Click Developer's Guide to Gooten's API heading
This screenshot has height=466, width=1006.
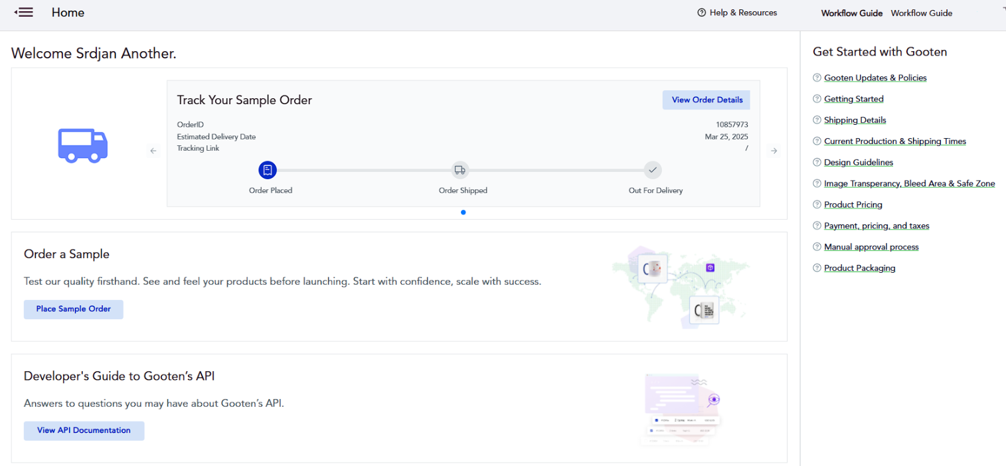click(120, 376)
